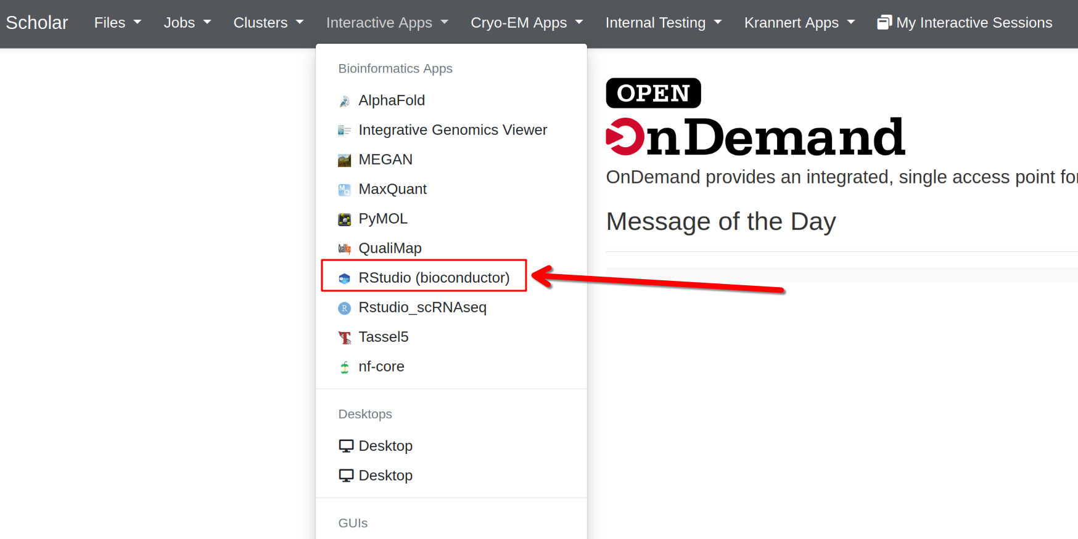
Task: Go to My Interactive Sessions
Action: tap(965, 23)
